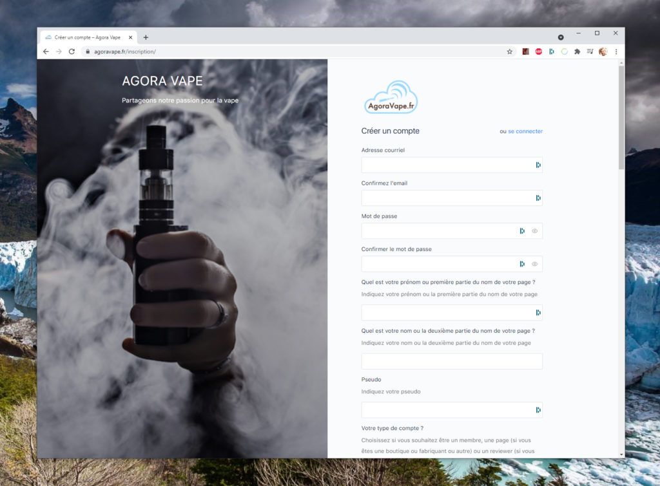Image resolution: width=660 pixels, height=486 pixels.
Task: Maximize the Chrome window
Action: click(597, 33)
